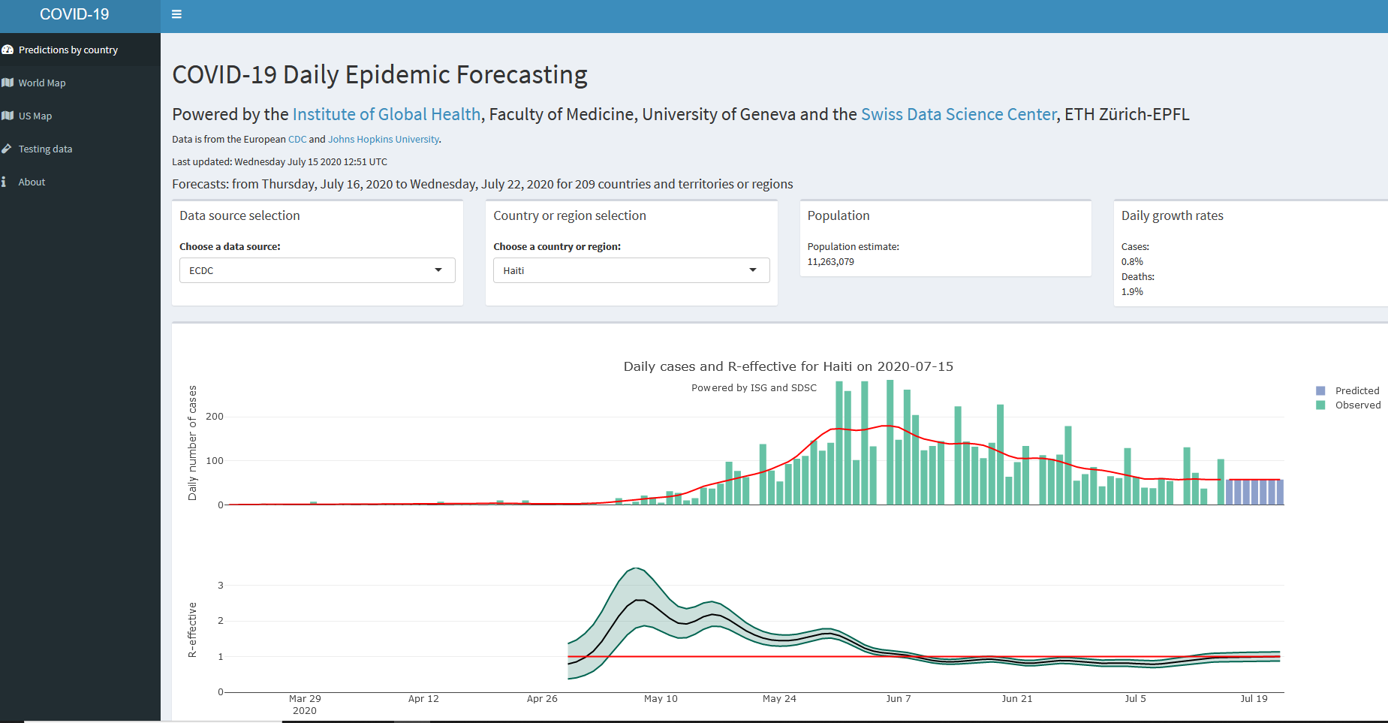
Task: Select World Map from the sidebar menu
Action: (44, 83)
